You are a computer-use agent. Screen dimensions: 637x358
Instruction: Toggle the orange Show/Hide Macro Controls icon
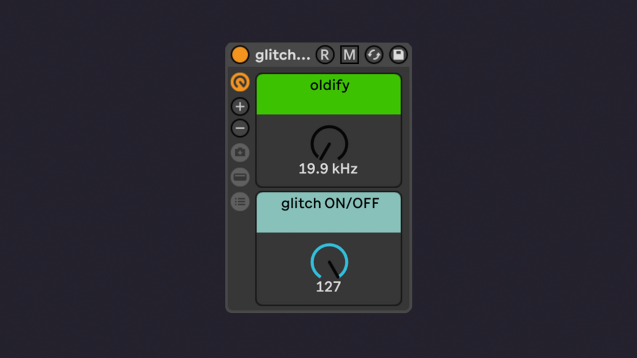[240, 82]
